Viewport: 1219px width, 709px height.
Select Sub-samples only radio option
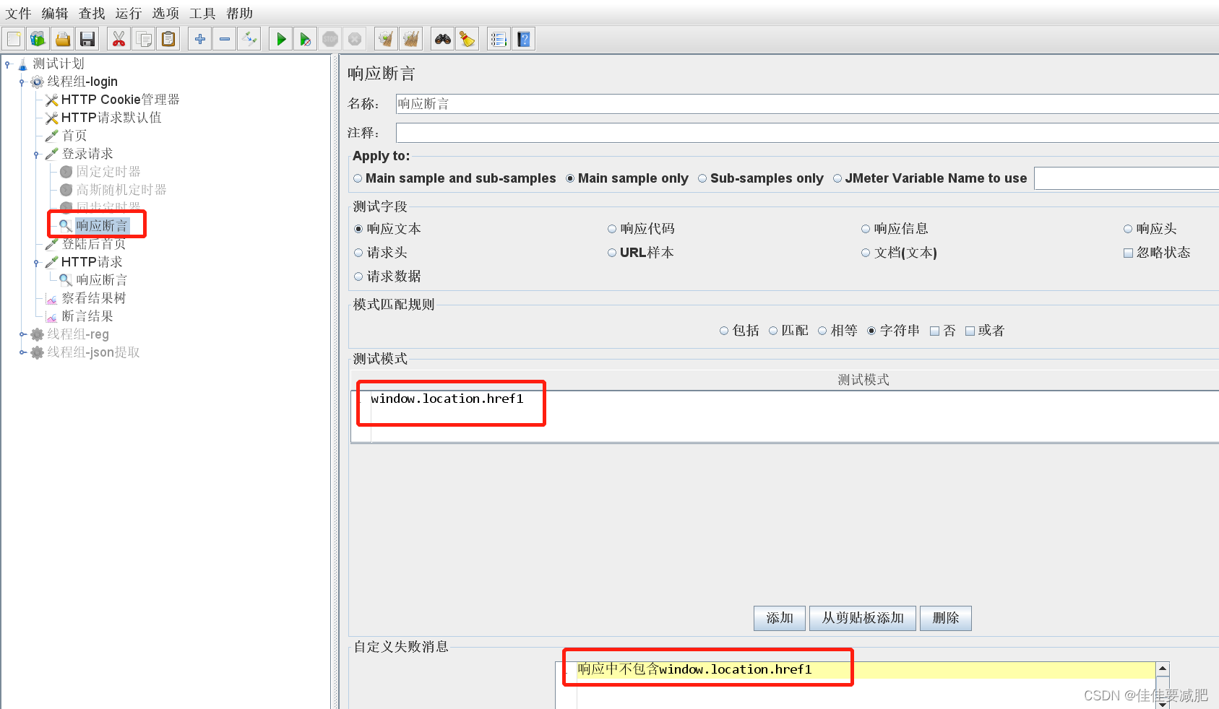[761, 178]
